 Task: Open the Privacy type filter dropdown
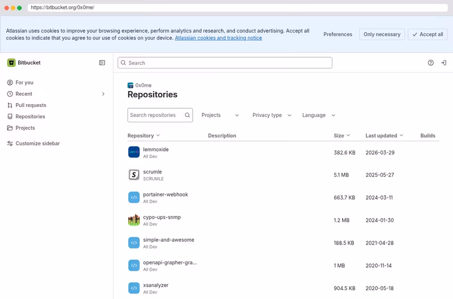[272, 115]
